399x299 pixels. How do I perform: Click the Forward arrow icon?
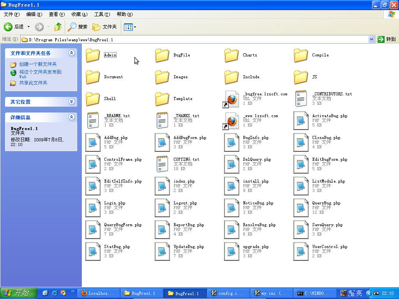(x=39, y=27)
